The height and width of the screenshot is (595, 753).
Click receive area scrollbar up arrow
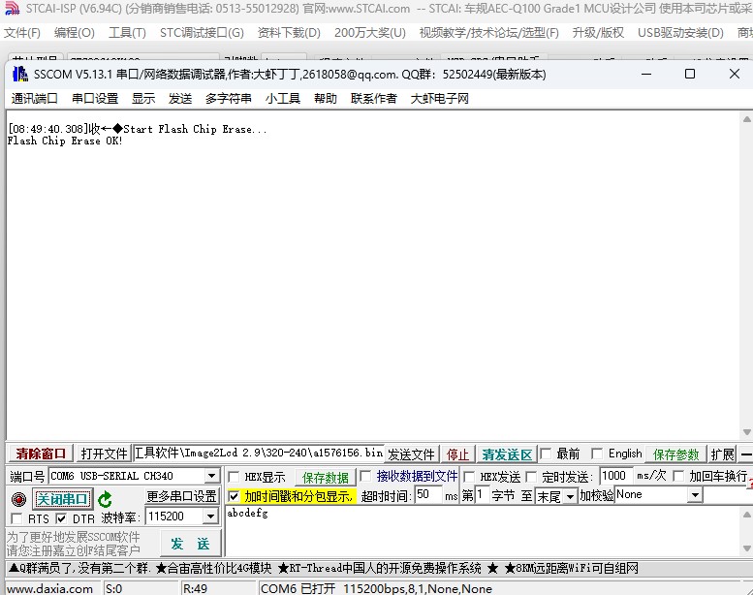click(747, 118)
